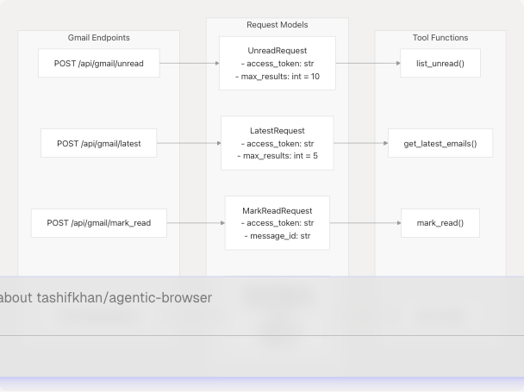Select the UnreadRequest model title
Screen dimensions: 524x392
click(x=277, y=51)
